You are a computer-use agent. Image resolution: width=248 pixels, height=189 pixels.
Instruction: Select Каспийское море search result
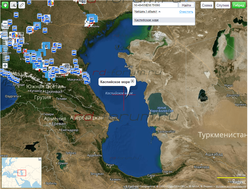146,20
